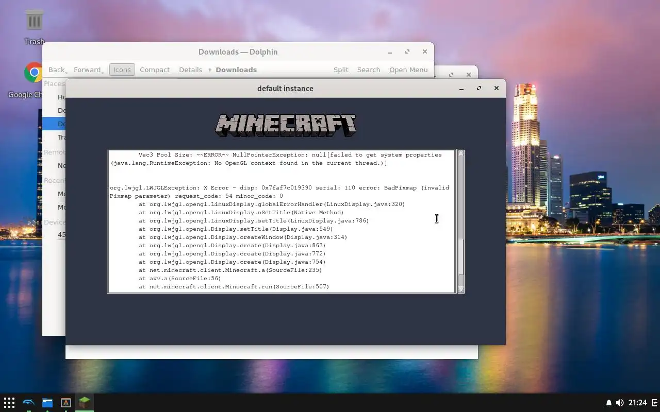
Task: Maximize the default instance window
Action: pyautogui.click(x=479, y=88)
